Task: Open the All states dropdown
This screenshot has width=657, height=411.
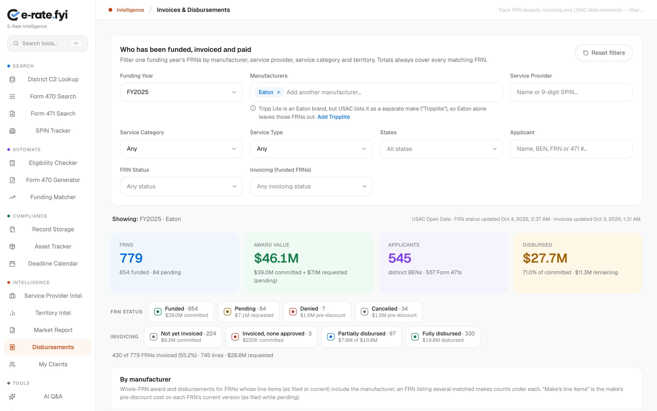Action: click(441, 149)
